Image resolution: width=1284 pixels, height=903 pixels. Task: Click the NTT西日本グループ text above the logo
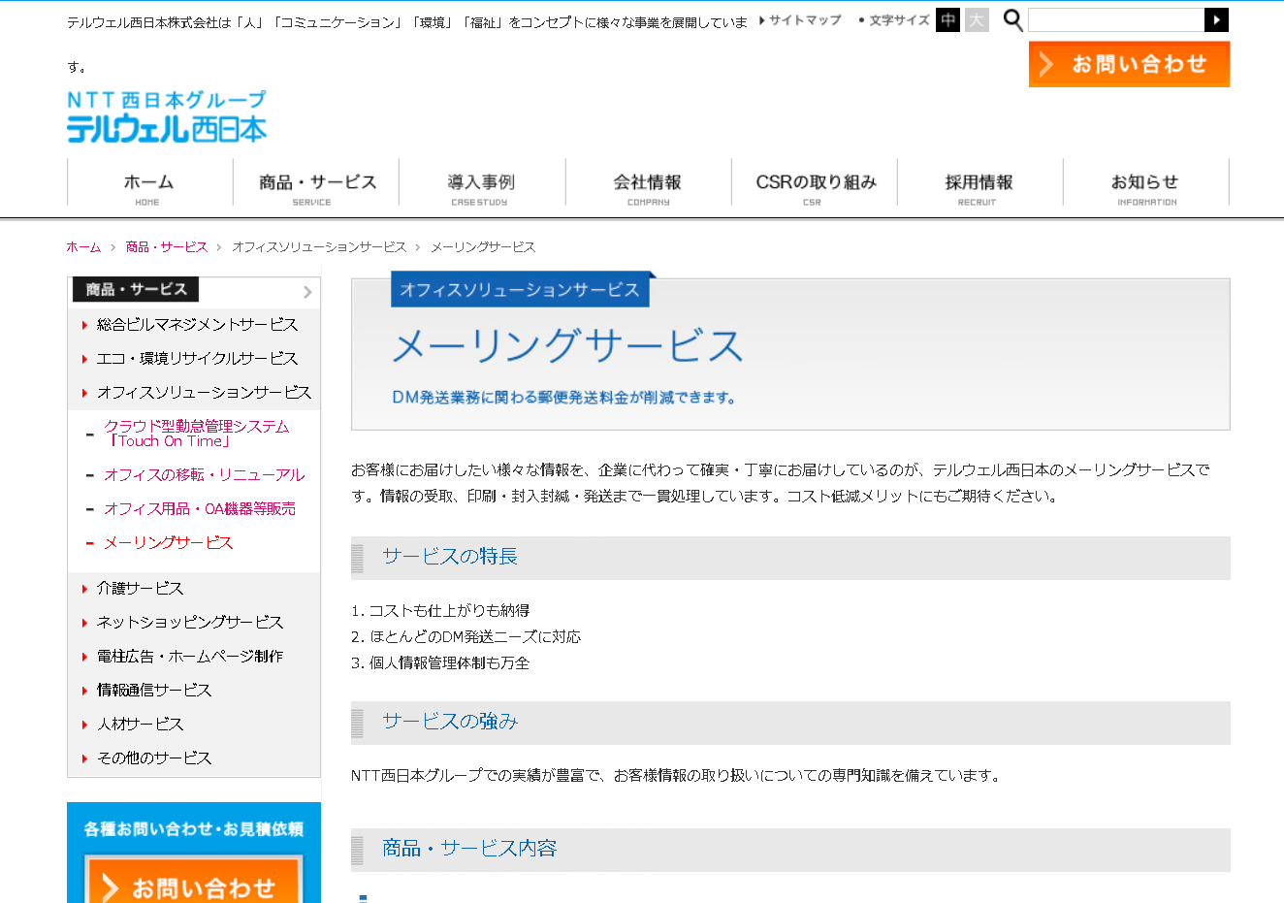pos(167,100)
